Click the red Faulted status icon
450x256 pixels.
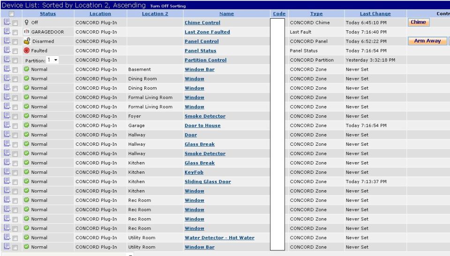coord(27,50)
